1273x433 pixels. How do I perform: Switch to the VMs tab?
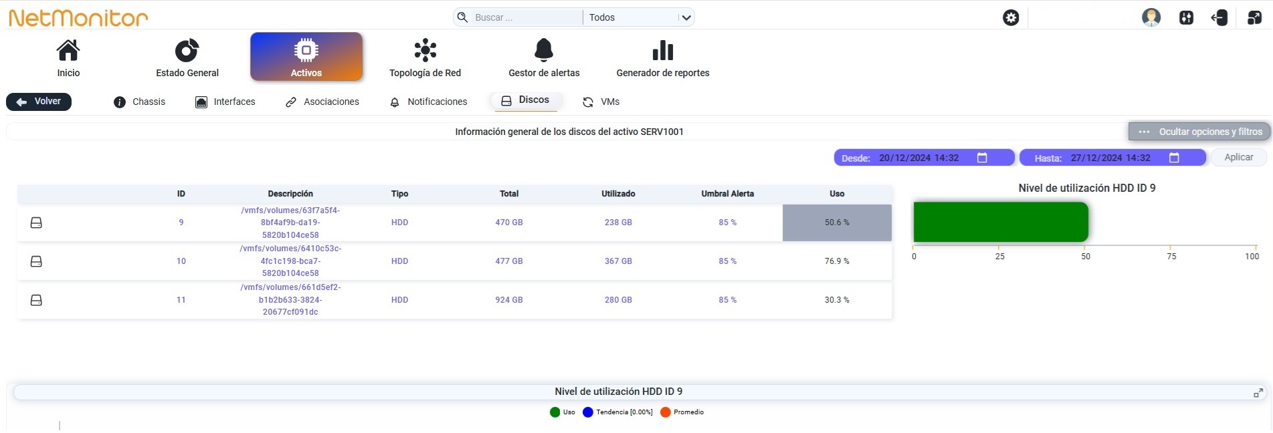[x=601, y=102]
